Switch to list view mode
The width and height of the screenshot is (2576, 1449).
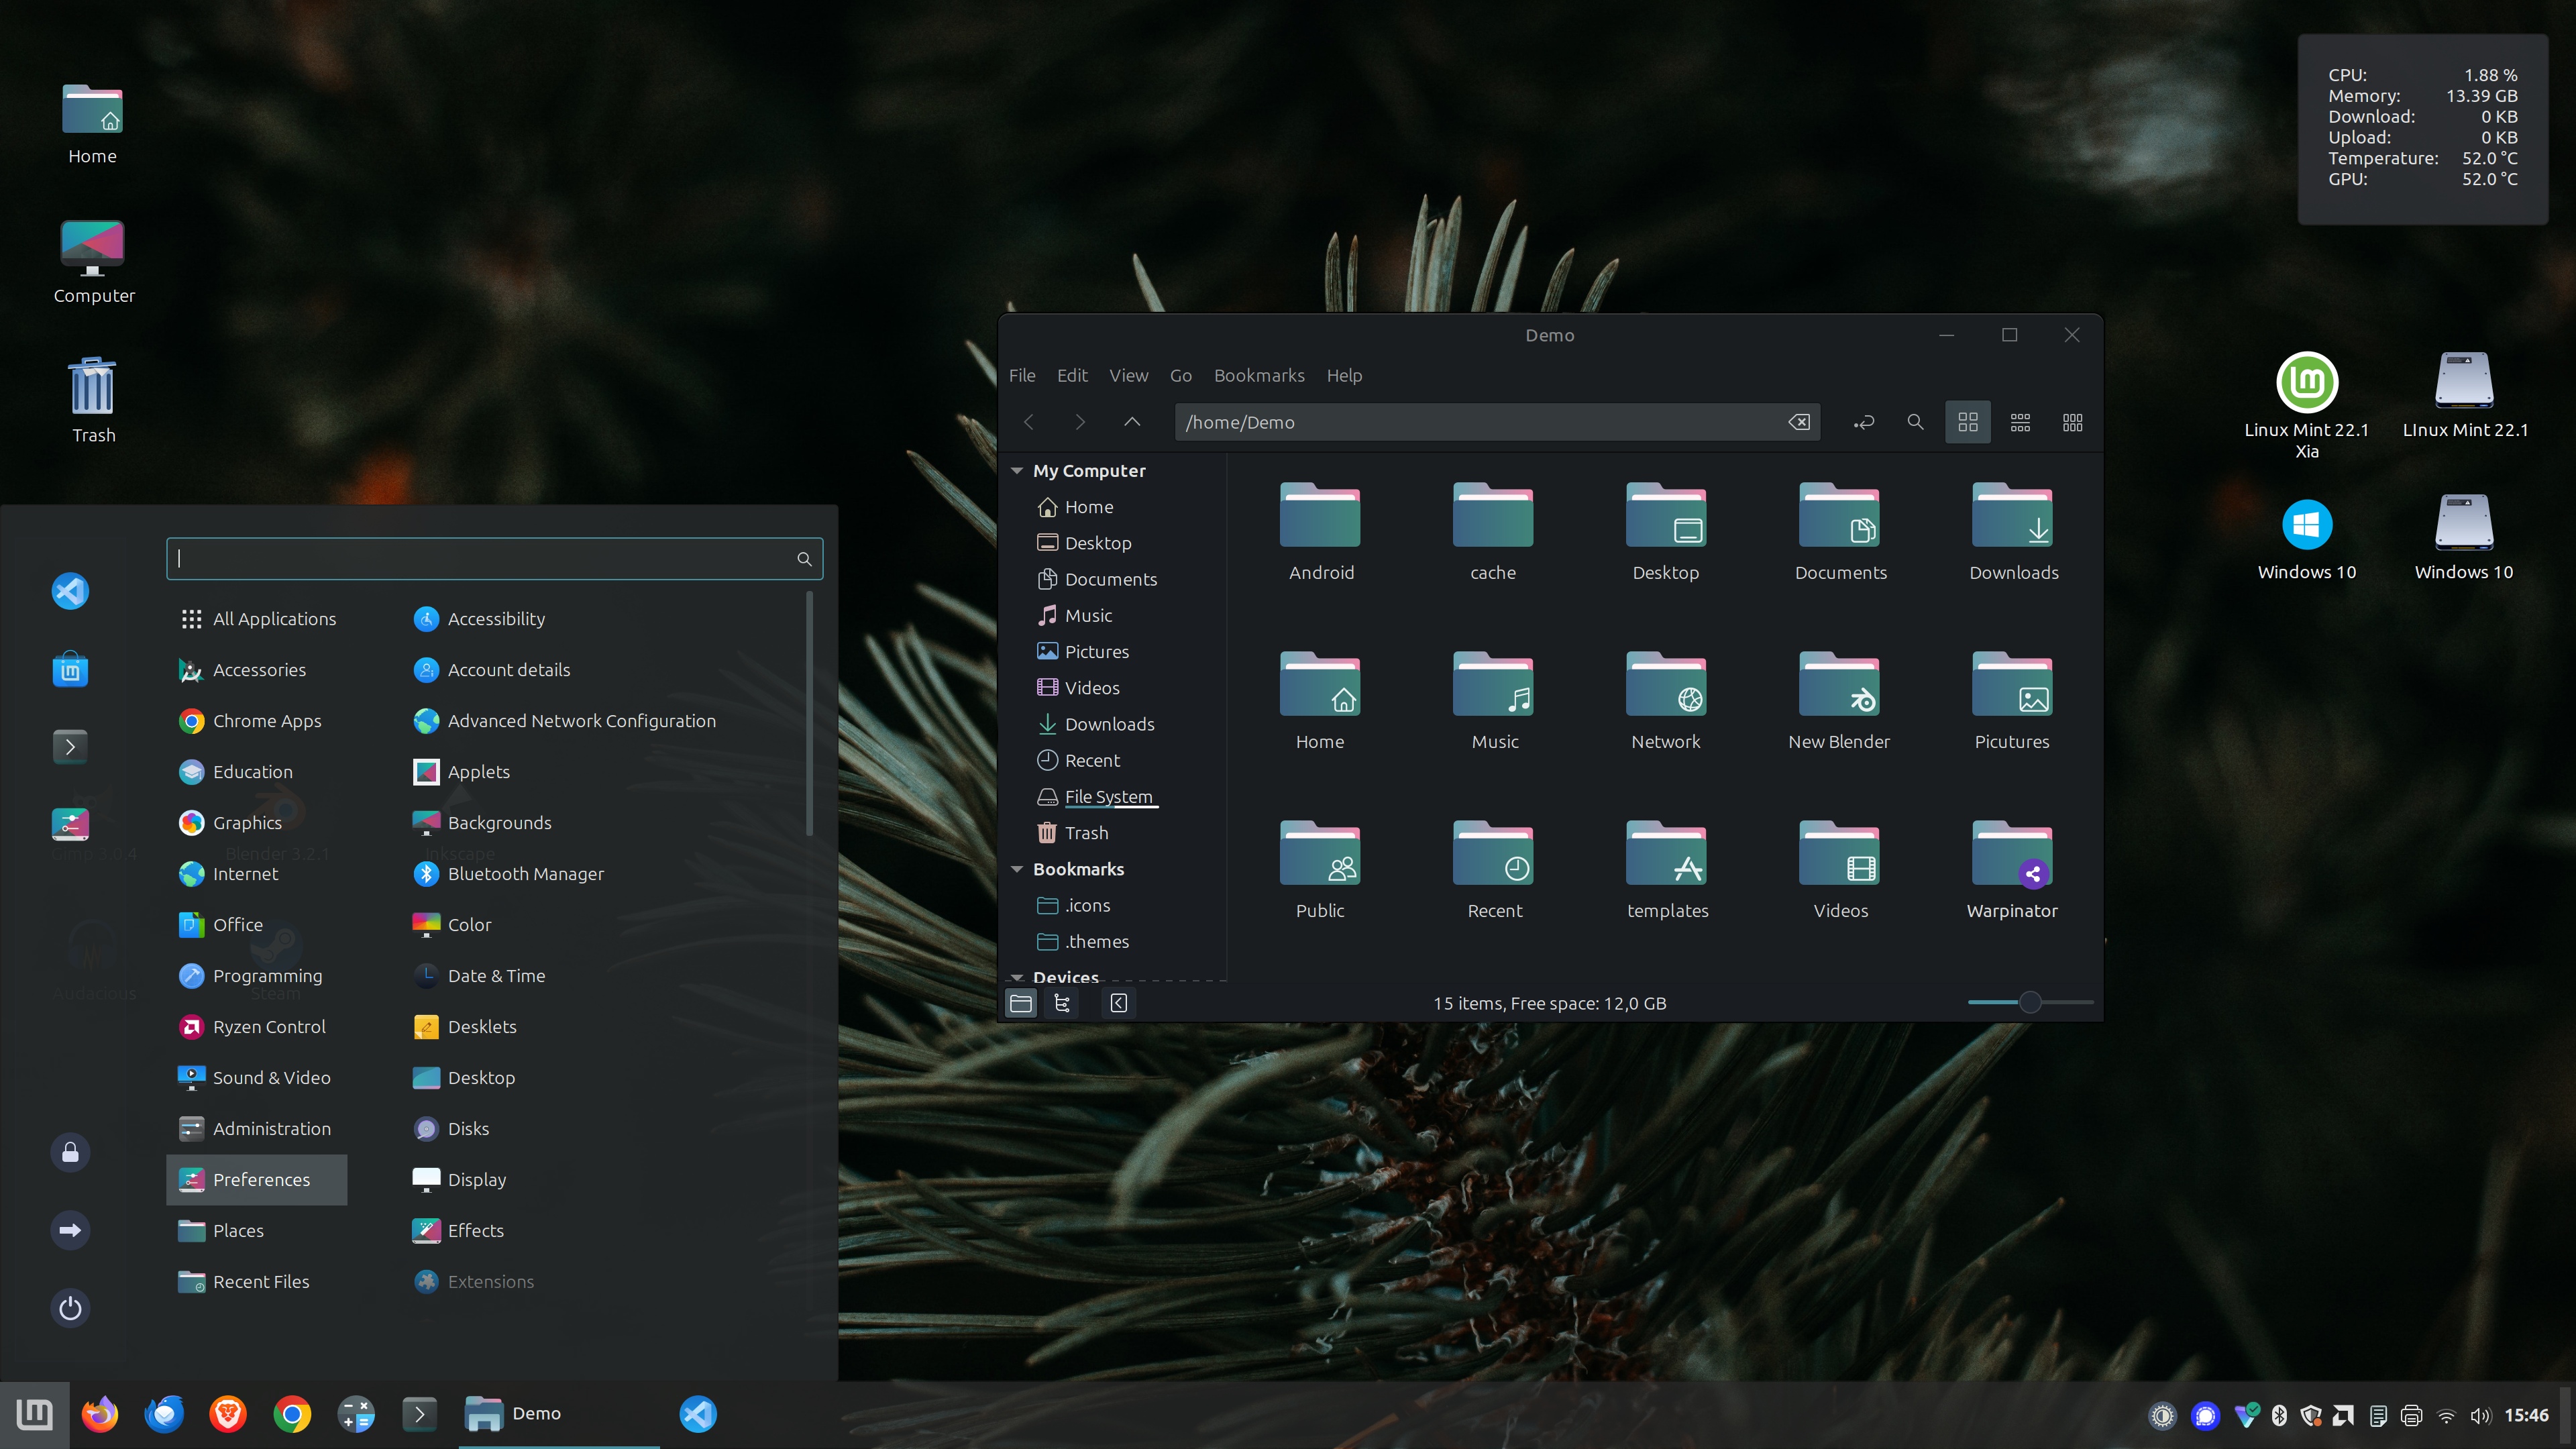pos(2020,422)
